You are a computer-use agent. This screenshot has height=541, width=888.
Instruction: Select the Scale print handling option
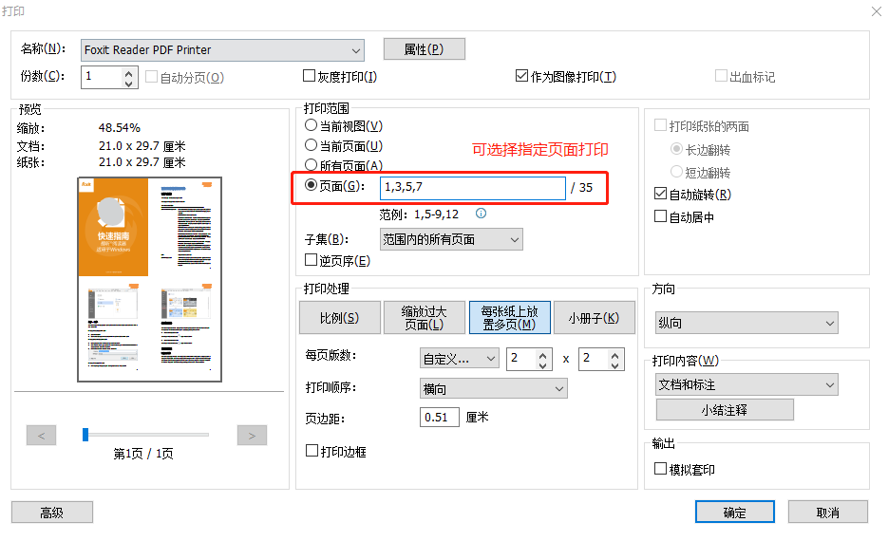pos(340,318)
